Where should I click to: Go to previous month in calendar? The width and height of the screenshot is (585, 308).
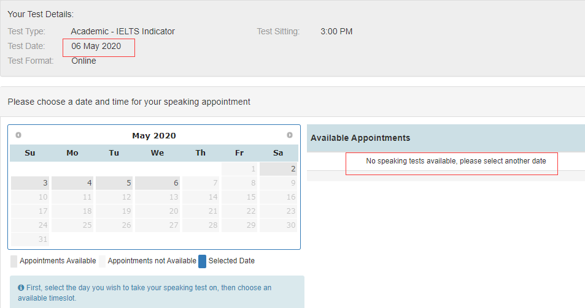pyautogui.click(x=18, y=135)
